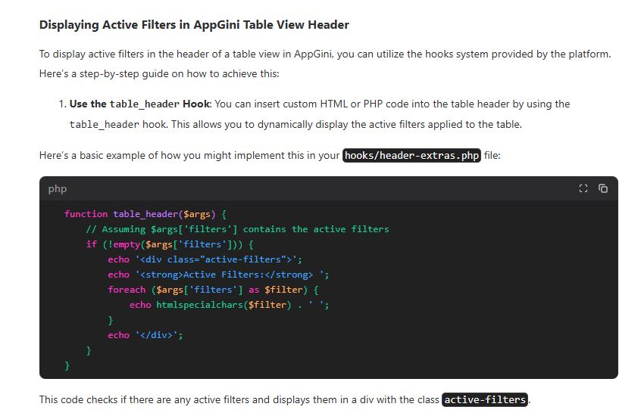Click the 'Here's a step-by-step guide' sentence
The image size is (641, 416).
tap(159, 74)
